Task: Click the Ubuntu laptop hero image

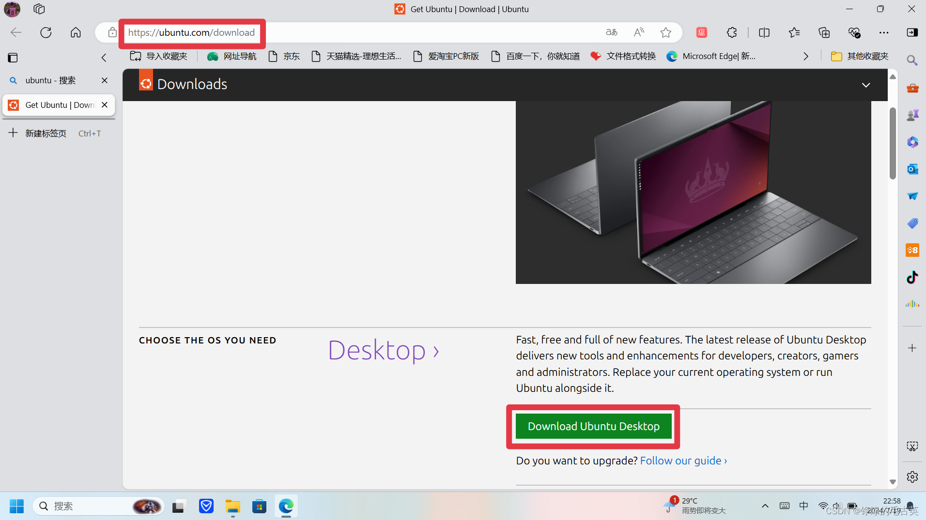Action: coord(693,193)
